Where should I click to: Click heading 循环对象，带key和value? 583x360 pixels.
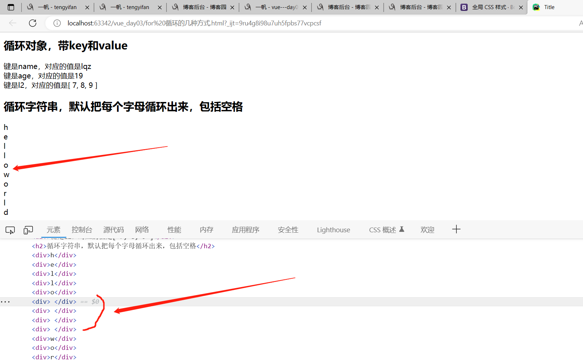click(66, 46)
